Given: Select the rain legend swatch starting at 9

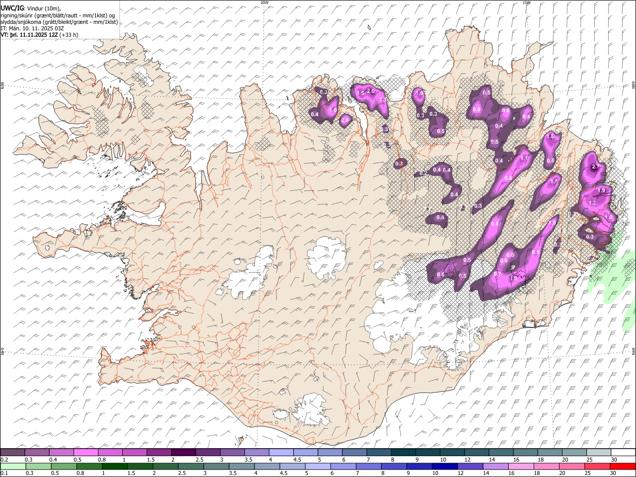Looking at the screenshot, I should pyautogui.click(x=419, y=466).
